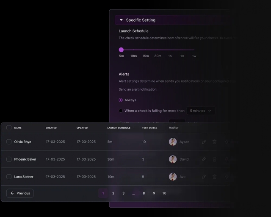This screenshot has height=217, width=271.
Task: Click Aysan's author avatar
Action: (173, 142)
